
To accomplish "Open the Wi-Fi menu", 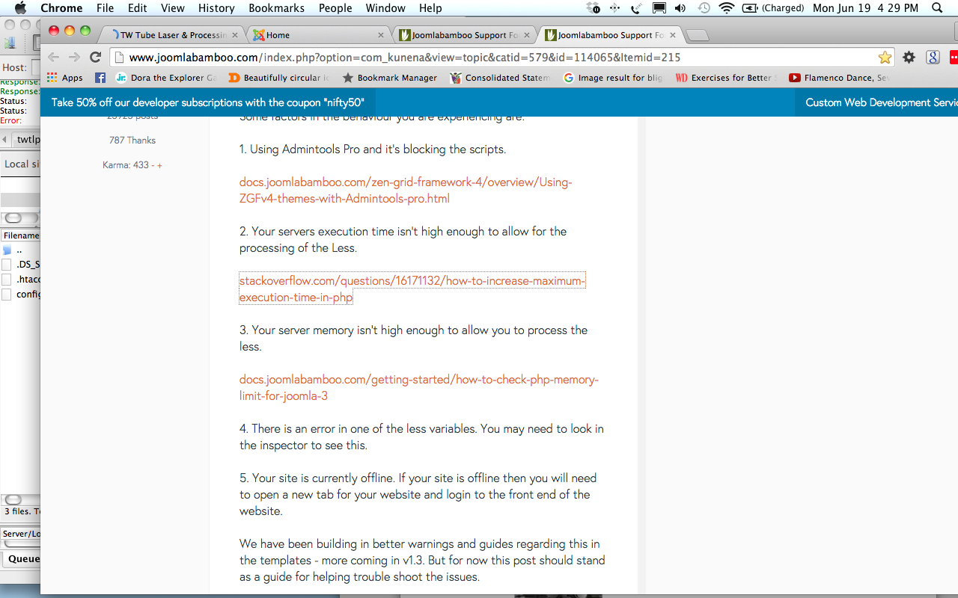I will point(726,8).
